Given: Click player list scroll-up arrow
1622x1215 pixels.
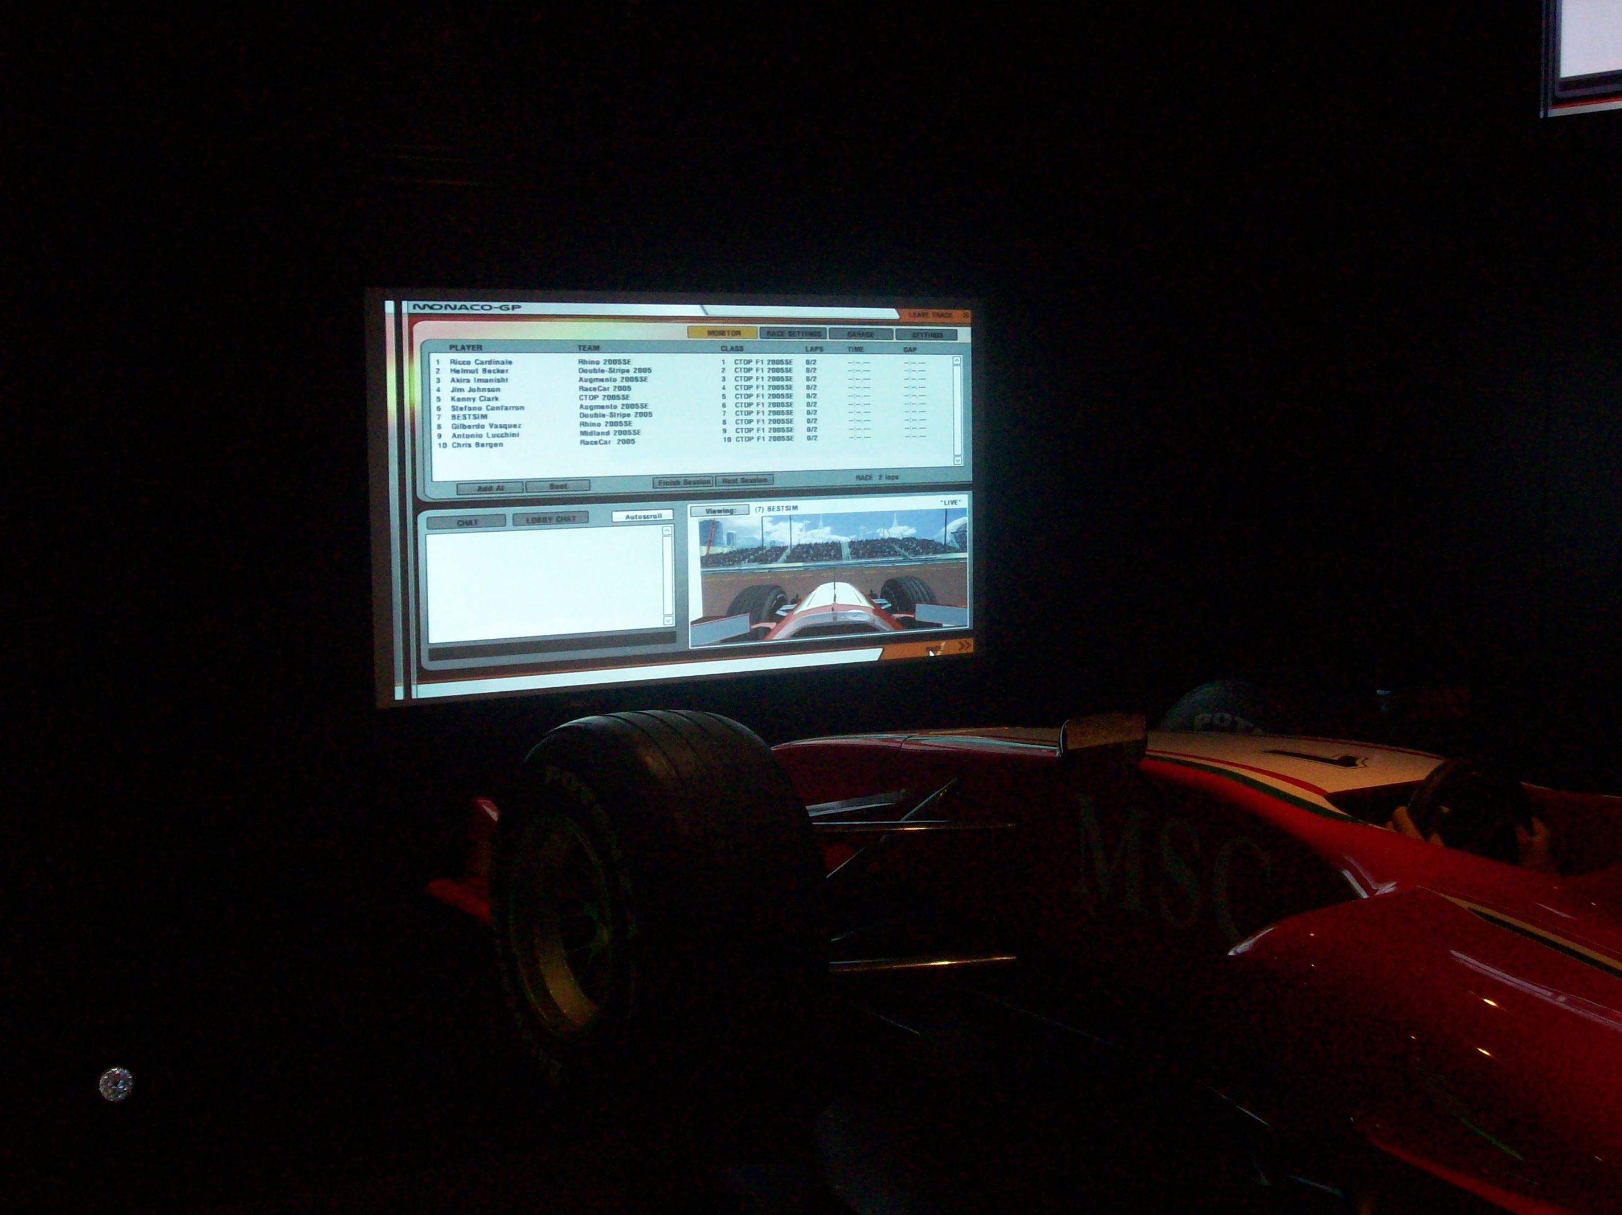Looking at the screenshot, I should (x=956, y=360).
